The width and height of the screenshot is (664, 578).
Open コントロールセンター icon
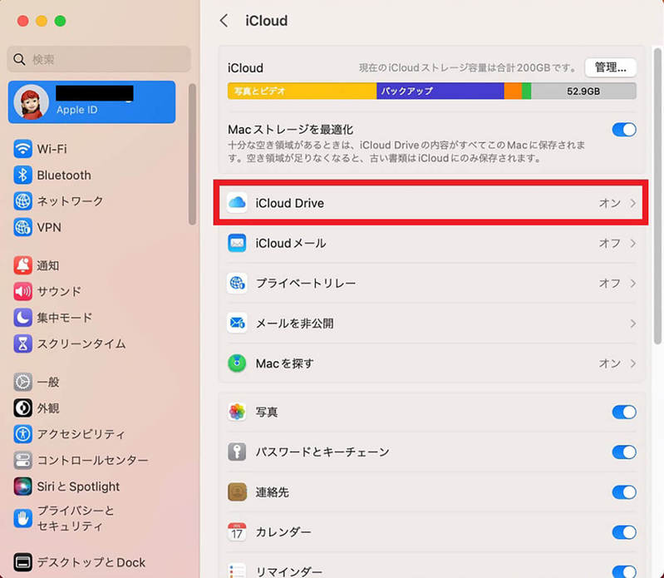22,460
